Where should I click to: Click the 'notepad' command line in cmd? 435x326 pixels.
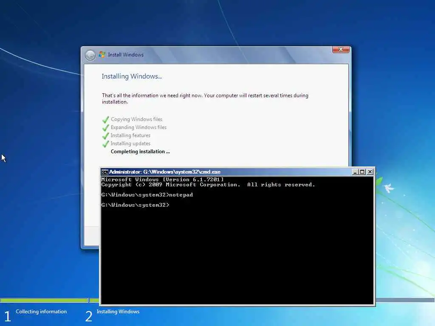tap(147, 195)
